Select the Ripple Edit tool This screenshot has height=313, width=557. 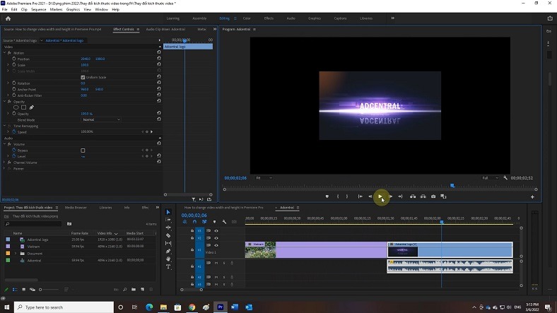click(168, 228)
